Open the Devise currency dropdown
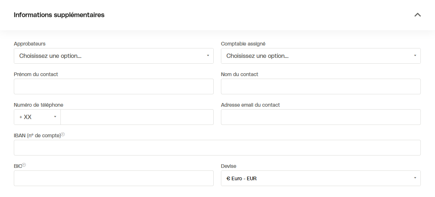435x197 pixels. coord(321,178)
